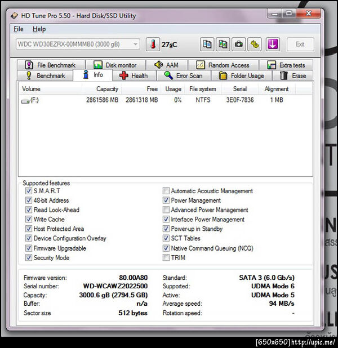Toggle the Firmware Upgradable checkbox
Viewport: 338px width, 348px height.
tap(28, 248)
